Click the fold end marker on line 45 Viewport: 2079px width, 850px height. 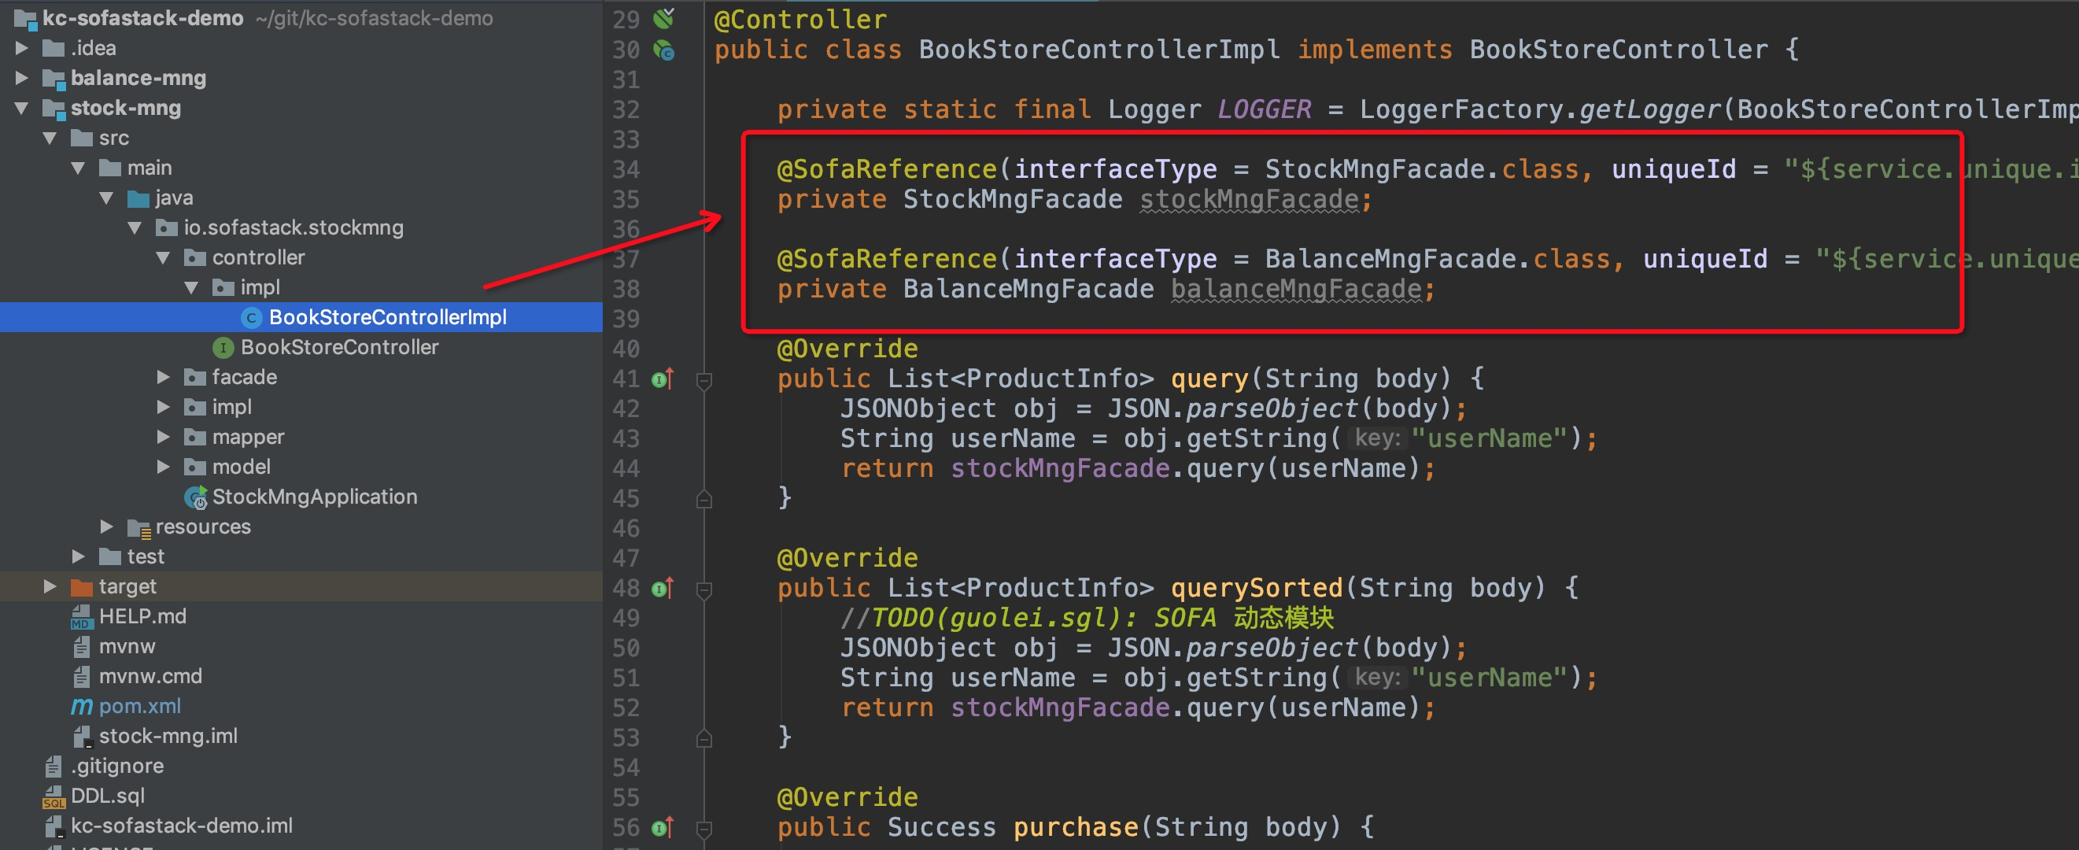point(703,499)
